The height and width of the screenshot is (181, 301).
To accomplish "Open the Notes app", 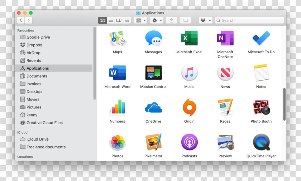I will [261, 73].
